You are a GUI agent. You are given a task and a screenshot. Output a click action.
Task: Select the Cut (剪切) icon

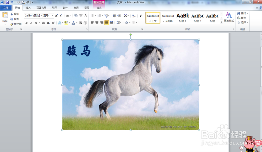tap(12, 14)
